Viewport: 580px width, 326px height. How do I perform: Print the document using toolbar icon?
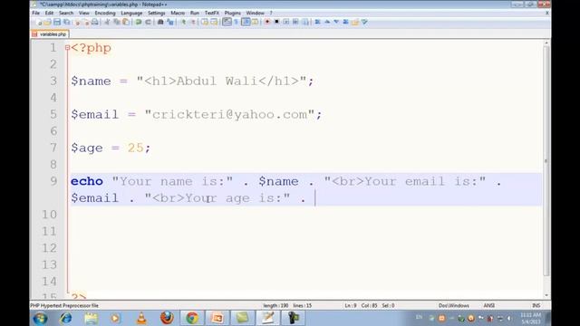(95, 22)
